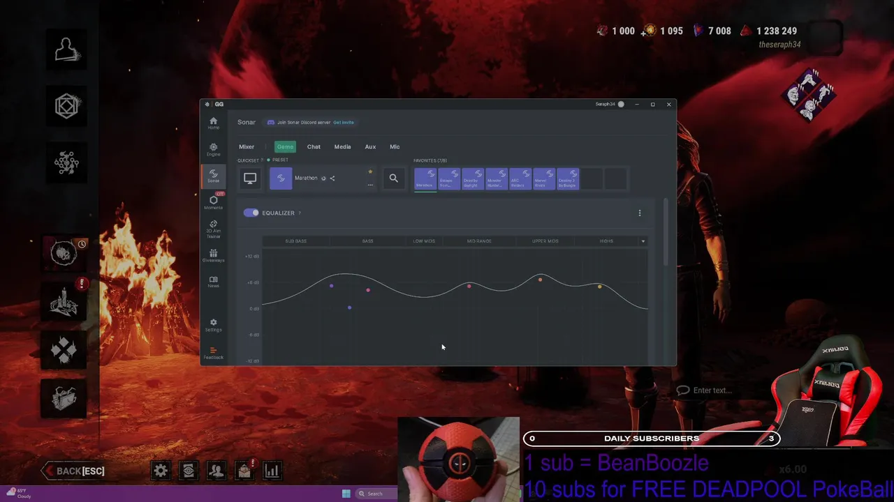Click the preset search magnifier button
The height and width of the screenshot is (502, 894).
393,178
